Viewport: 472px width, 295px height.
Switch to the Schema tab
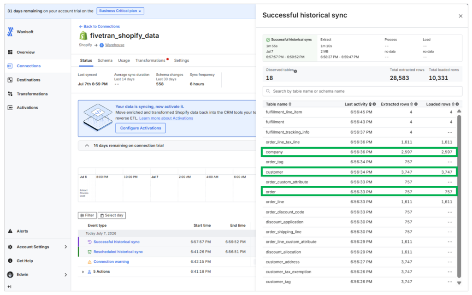[105, 60]
